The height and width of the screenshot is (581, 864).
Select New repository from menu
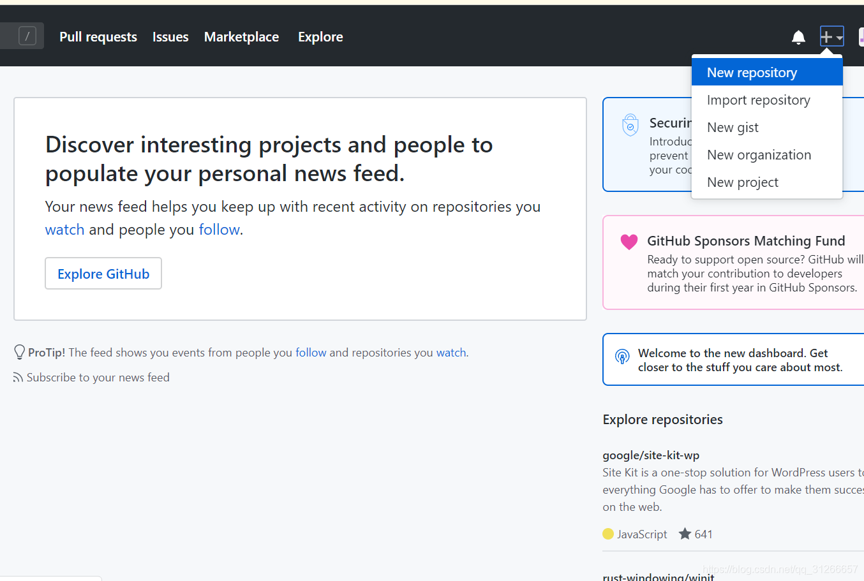767,73
